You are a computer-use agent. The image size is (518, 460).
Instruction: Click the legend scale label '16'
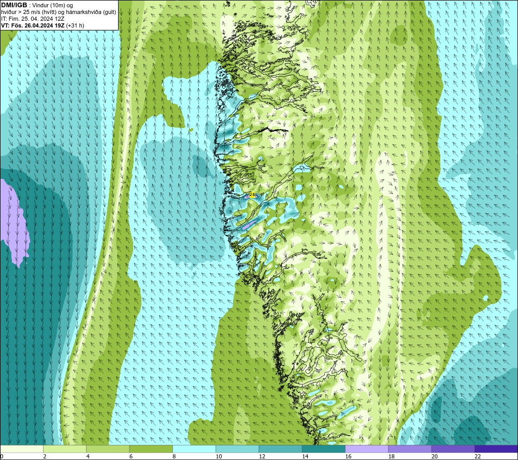pos(348,456)
